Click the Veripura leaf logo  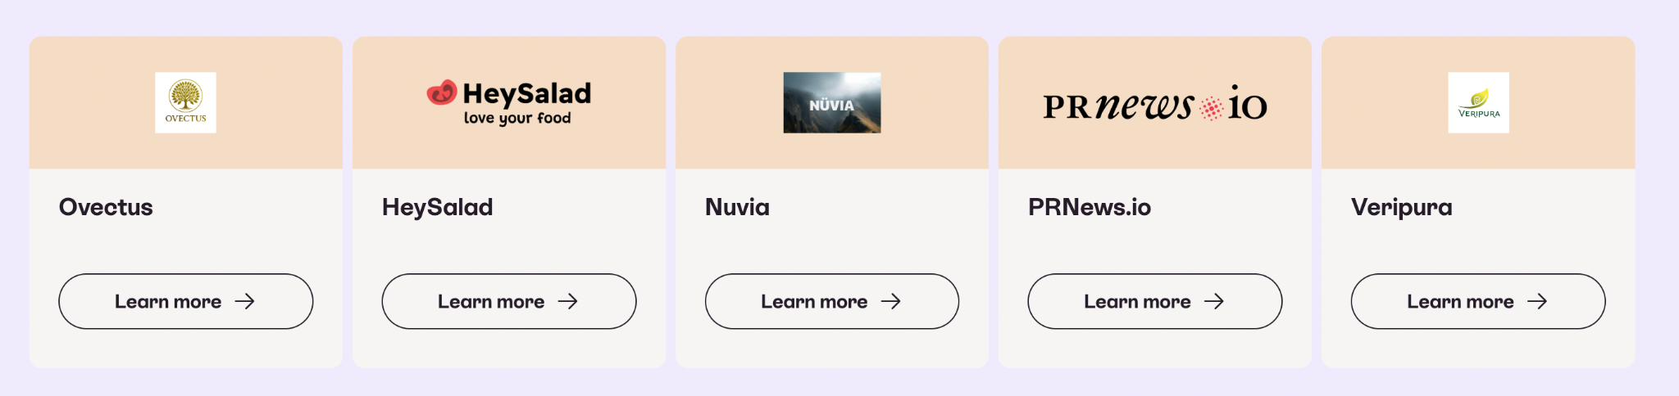click(x=1478, y=102)
